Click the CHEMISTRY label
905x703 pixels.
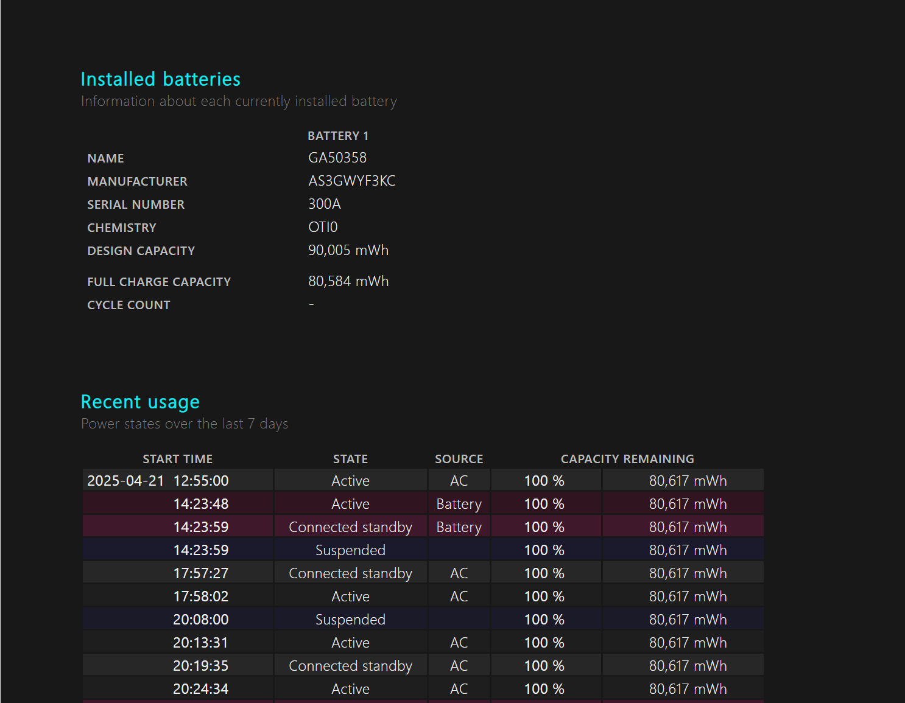(122, 228)
